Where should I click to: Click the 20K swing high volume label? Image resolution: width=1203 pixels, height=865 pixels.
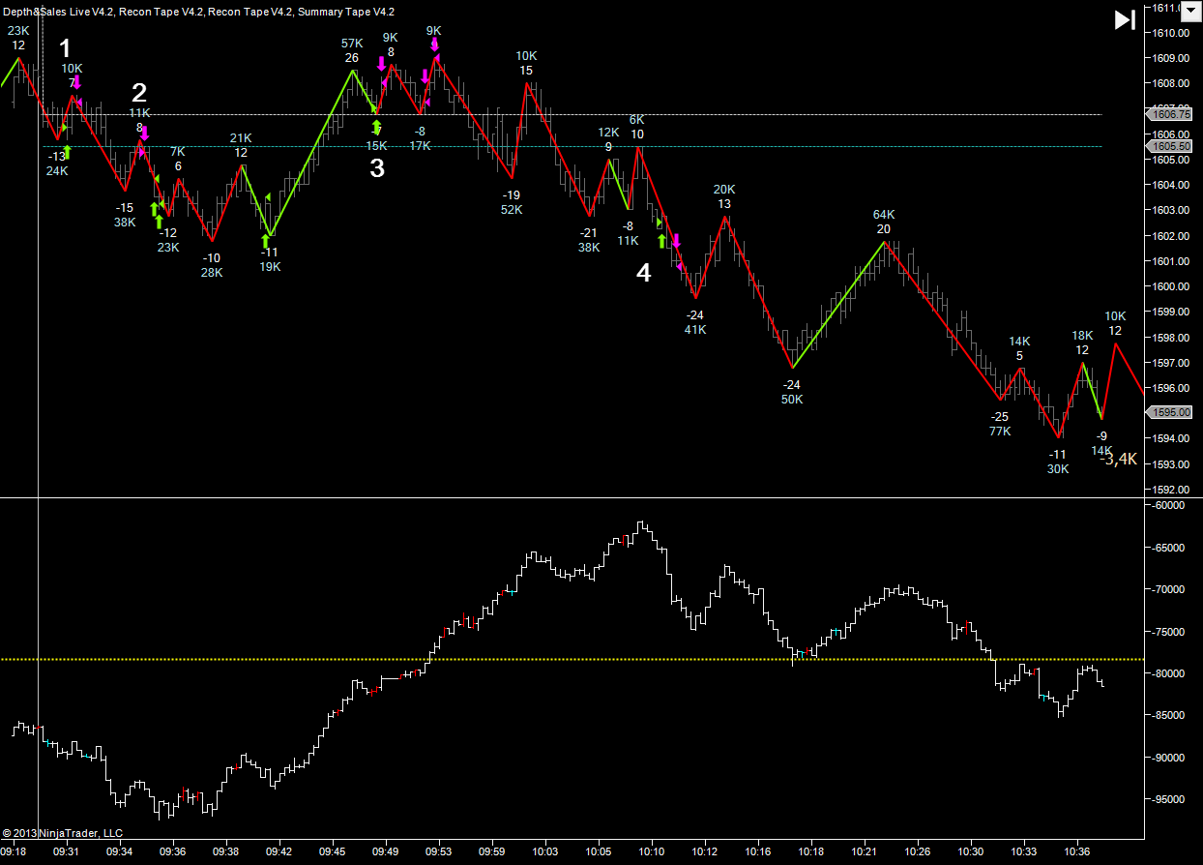(x=724, y=190)
